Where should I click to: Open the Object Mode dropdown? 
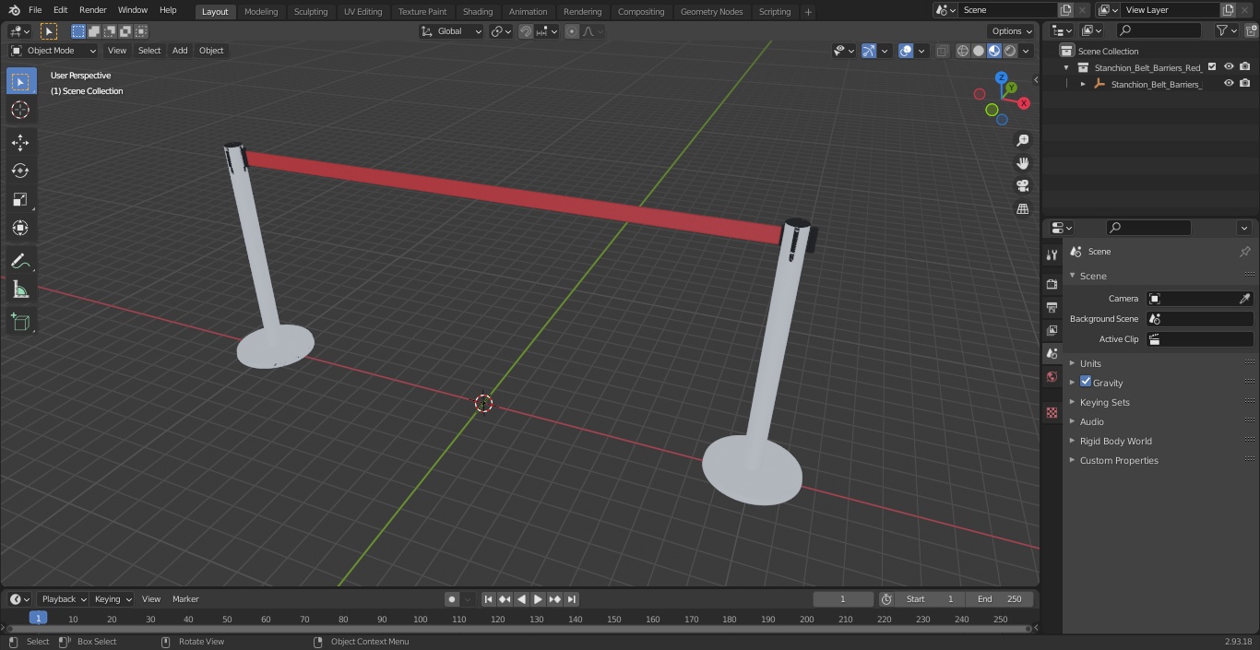pyautogui.click(x=53, y=51)
